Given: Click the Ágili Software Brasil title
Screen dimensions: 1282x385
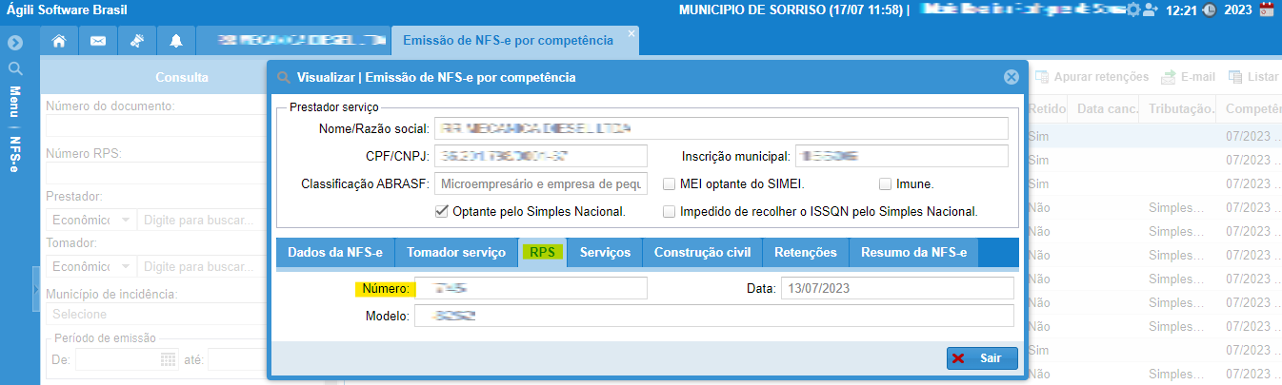Looking at the screenshot, I should [67, 10].
